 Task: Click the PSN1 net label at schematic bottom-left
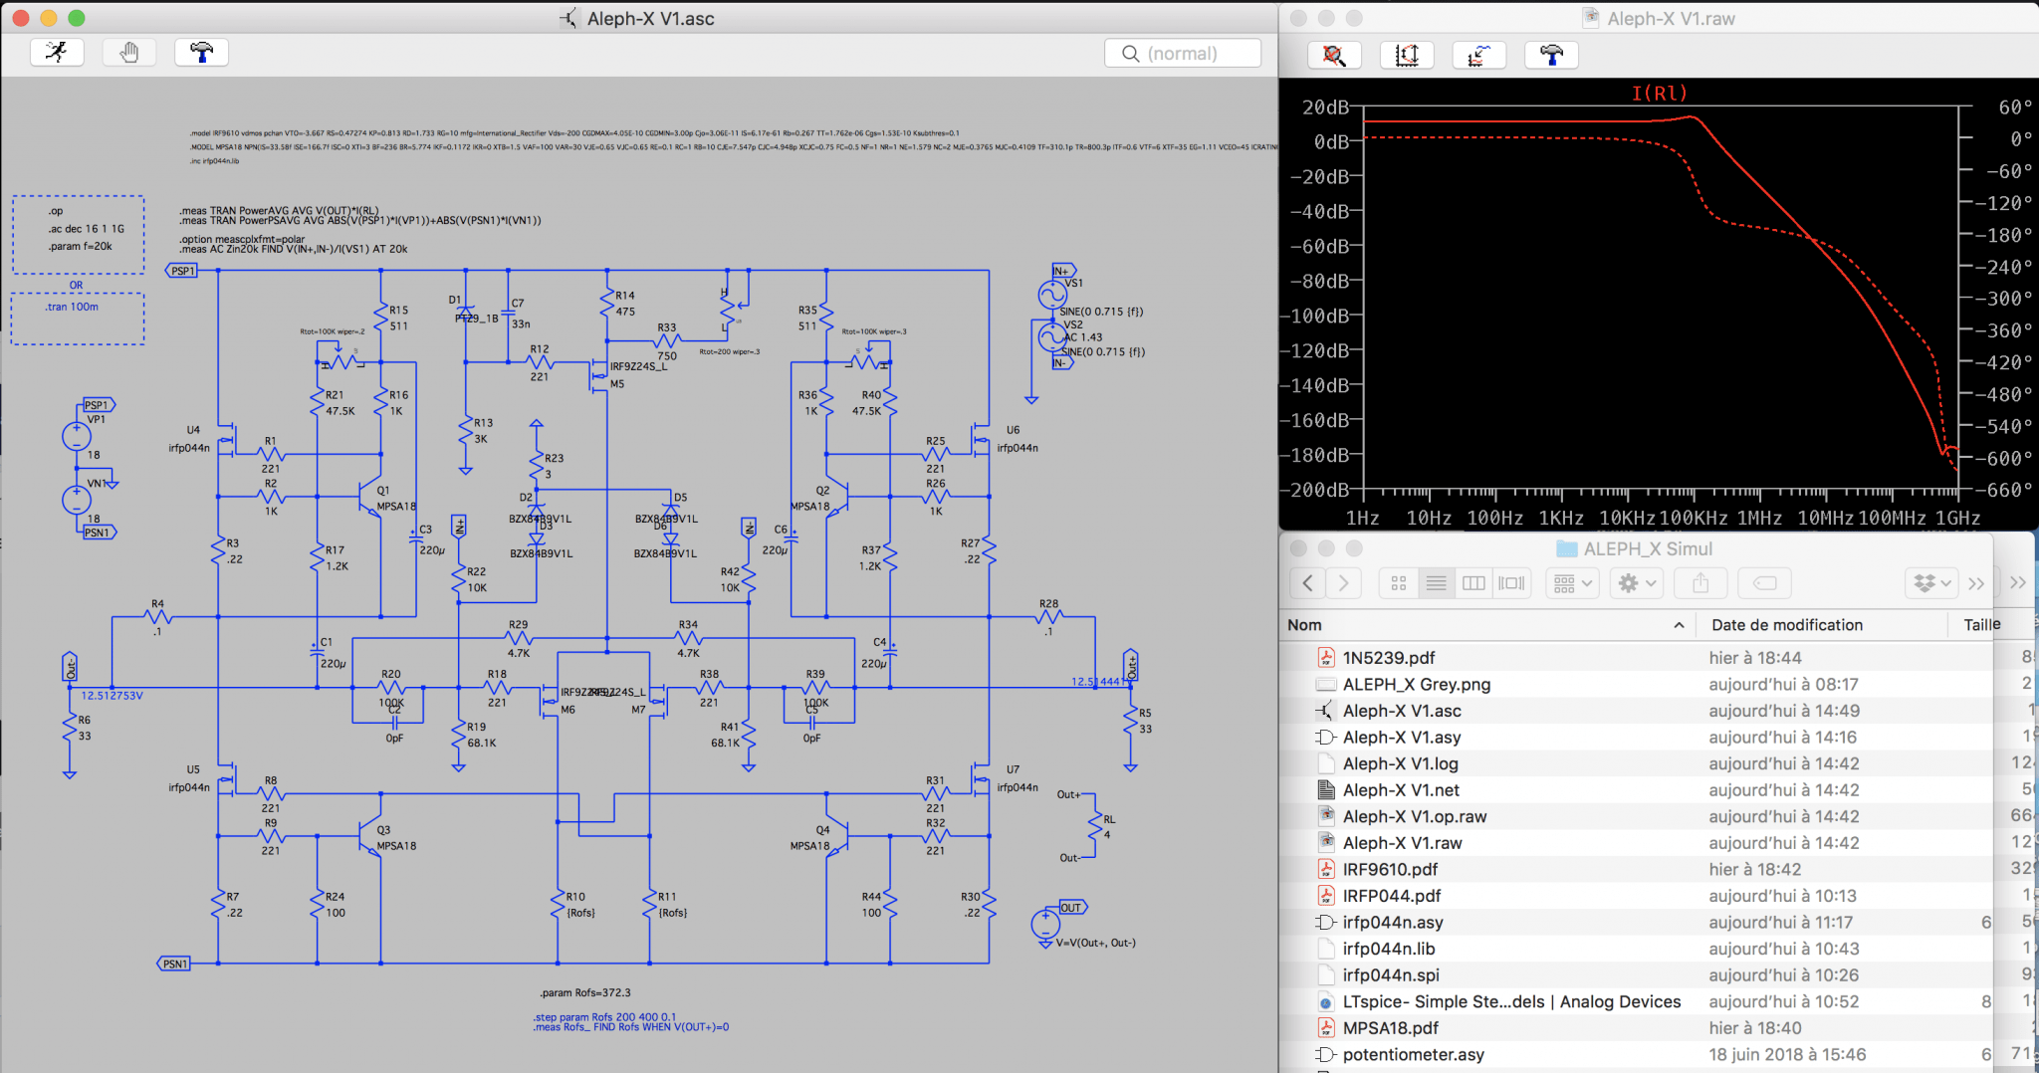174,964
